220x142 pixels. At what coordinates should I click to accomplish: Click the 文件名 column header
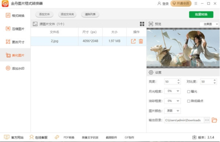click(55, 32)
